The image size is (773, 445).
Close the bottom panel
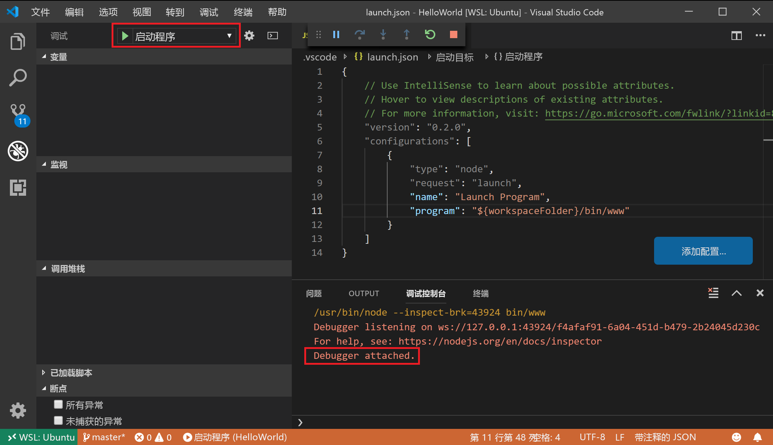[760, 293]
